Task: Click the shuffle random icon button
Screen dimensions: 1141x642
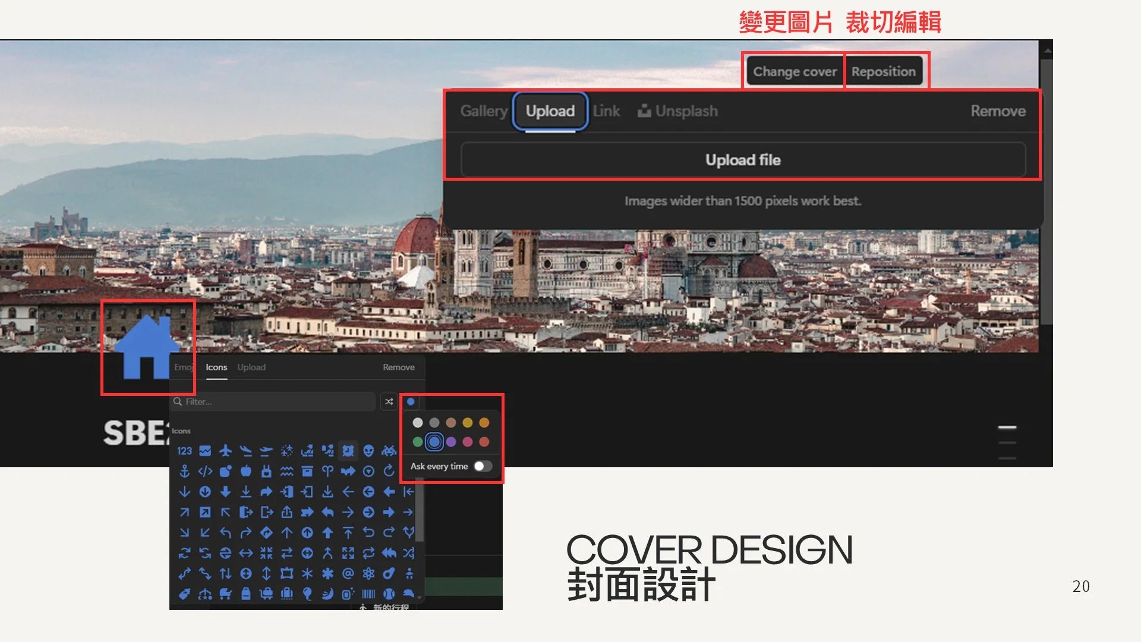Action: (389, 402)
